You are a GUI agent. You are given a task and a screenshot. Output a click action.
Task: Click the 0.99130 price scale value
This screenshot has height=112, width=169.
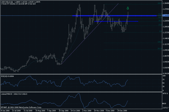pyautogui.click(x=166, y=73)
